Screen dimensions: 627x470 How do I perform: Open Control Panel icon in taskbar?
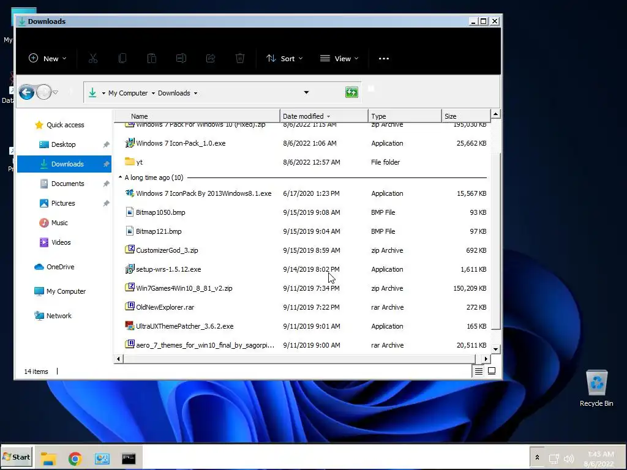pyautogui.click(x=102, y=458)
